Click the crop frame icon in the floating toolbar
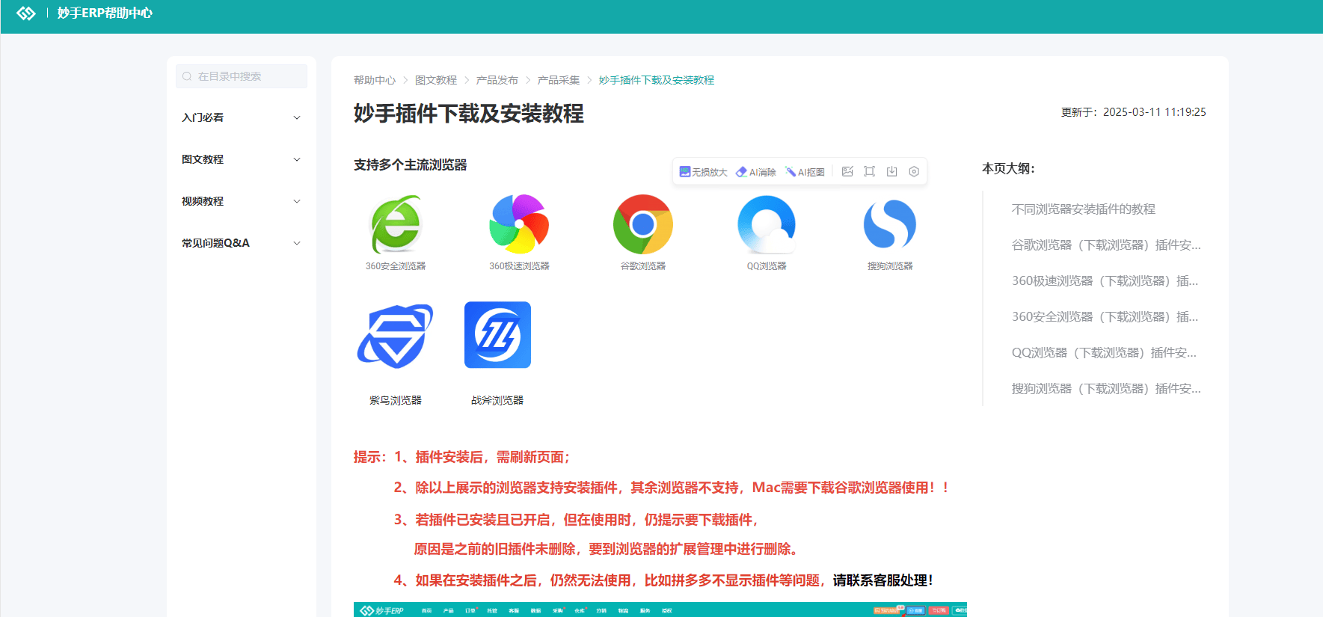Image resolution: width=1323 pixels, height=617 pixels. coord(869,171)
